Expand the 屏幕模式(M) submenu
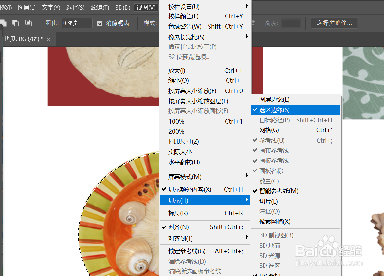Viewport: 384px width, 276px height. tap(205, 177)
